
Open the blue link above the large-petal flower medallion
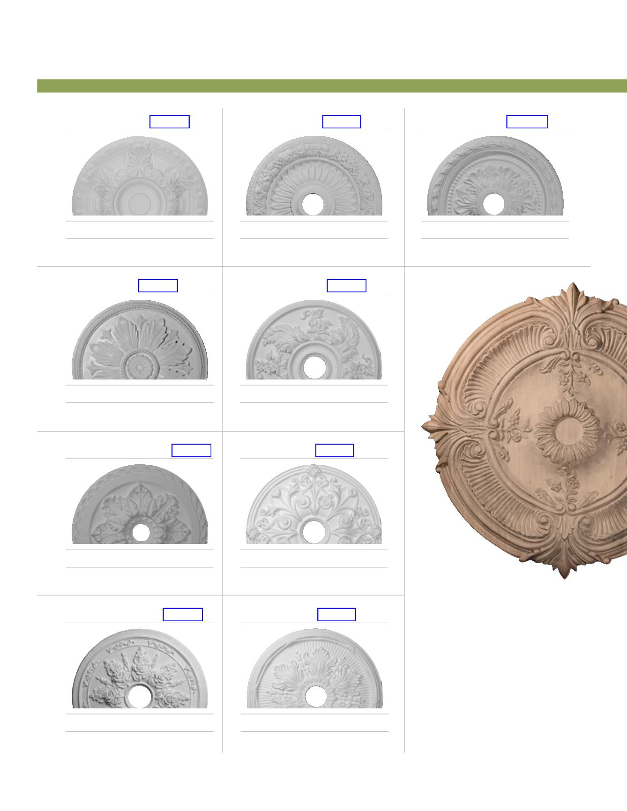click(x=158, y=285)
